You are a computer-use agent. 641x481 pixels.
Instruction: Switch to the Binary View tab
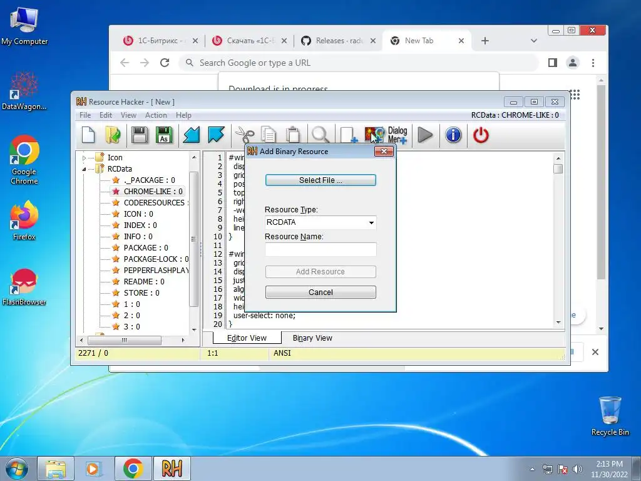[x=312, y=338]
